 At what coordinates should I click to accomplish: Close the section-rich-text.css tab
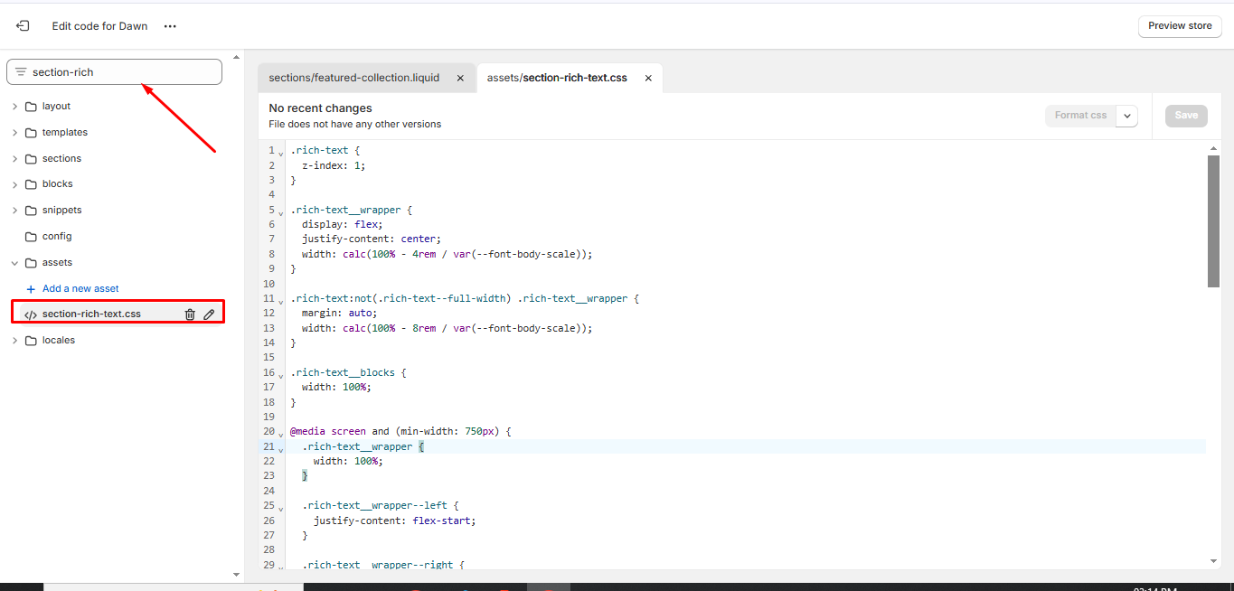pyautogui.click(x=648, y=79)
